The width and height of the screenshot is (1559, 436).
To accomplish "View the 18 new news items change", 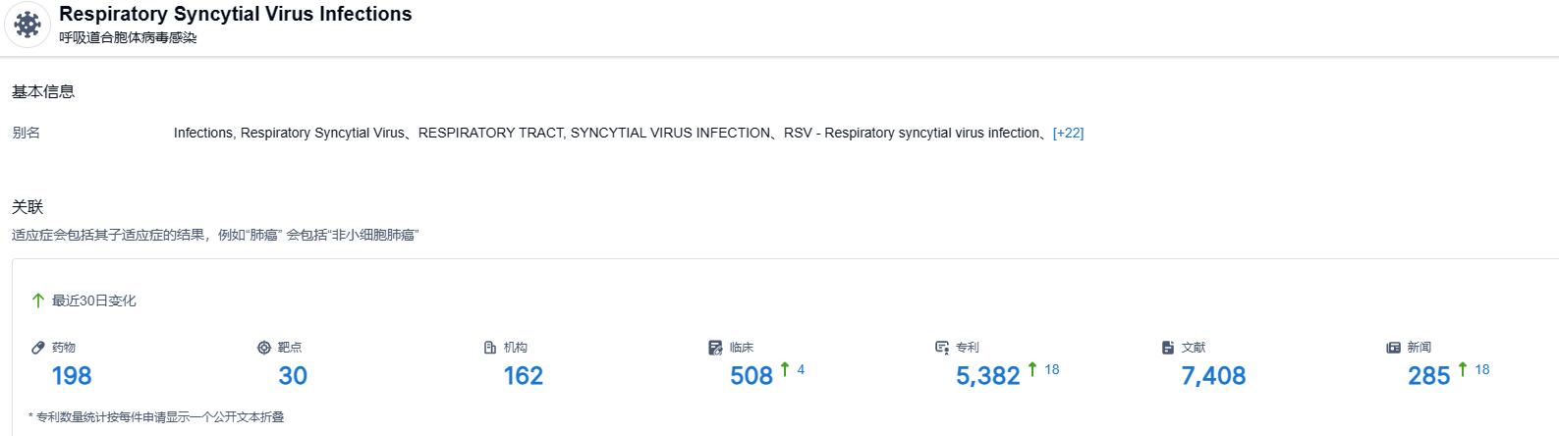I will [x=1481, y=370].
